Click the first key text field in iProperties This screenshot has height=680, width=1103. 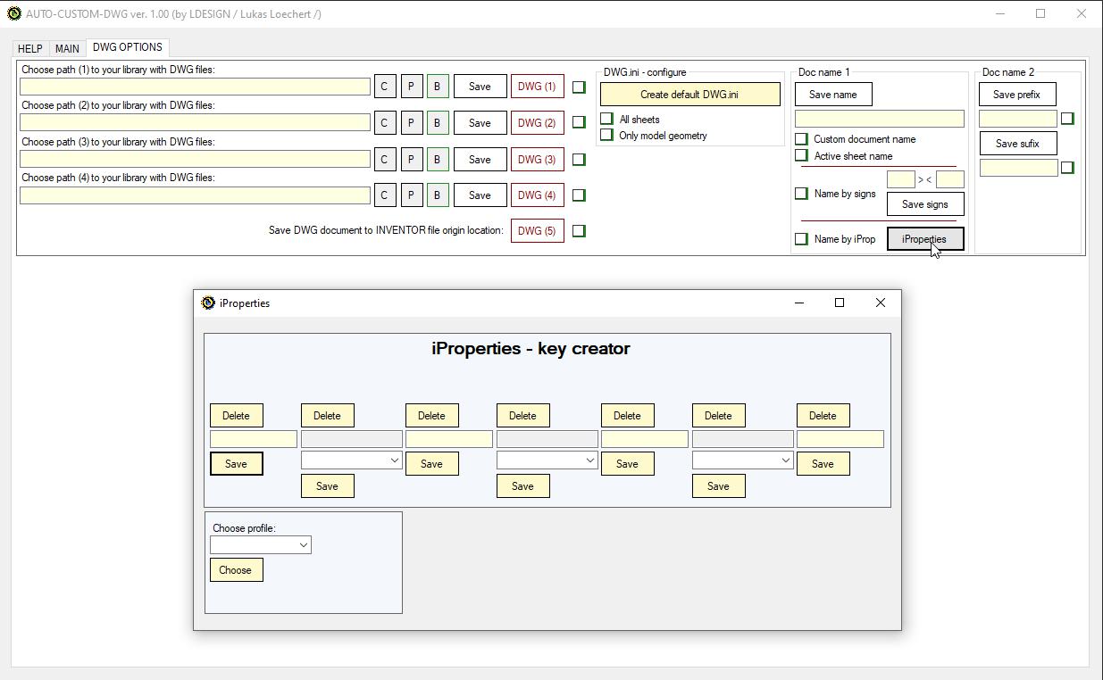coord(254,438)
